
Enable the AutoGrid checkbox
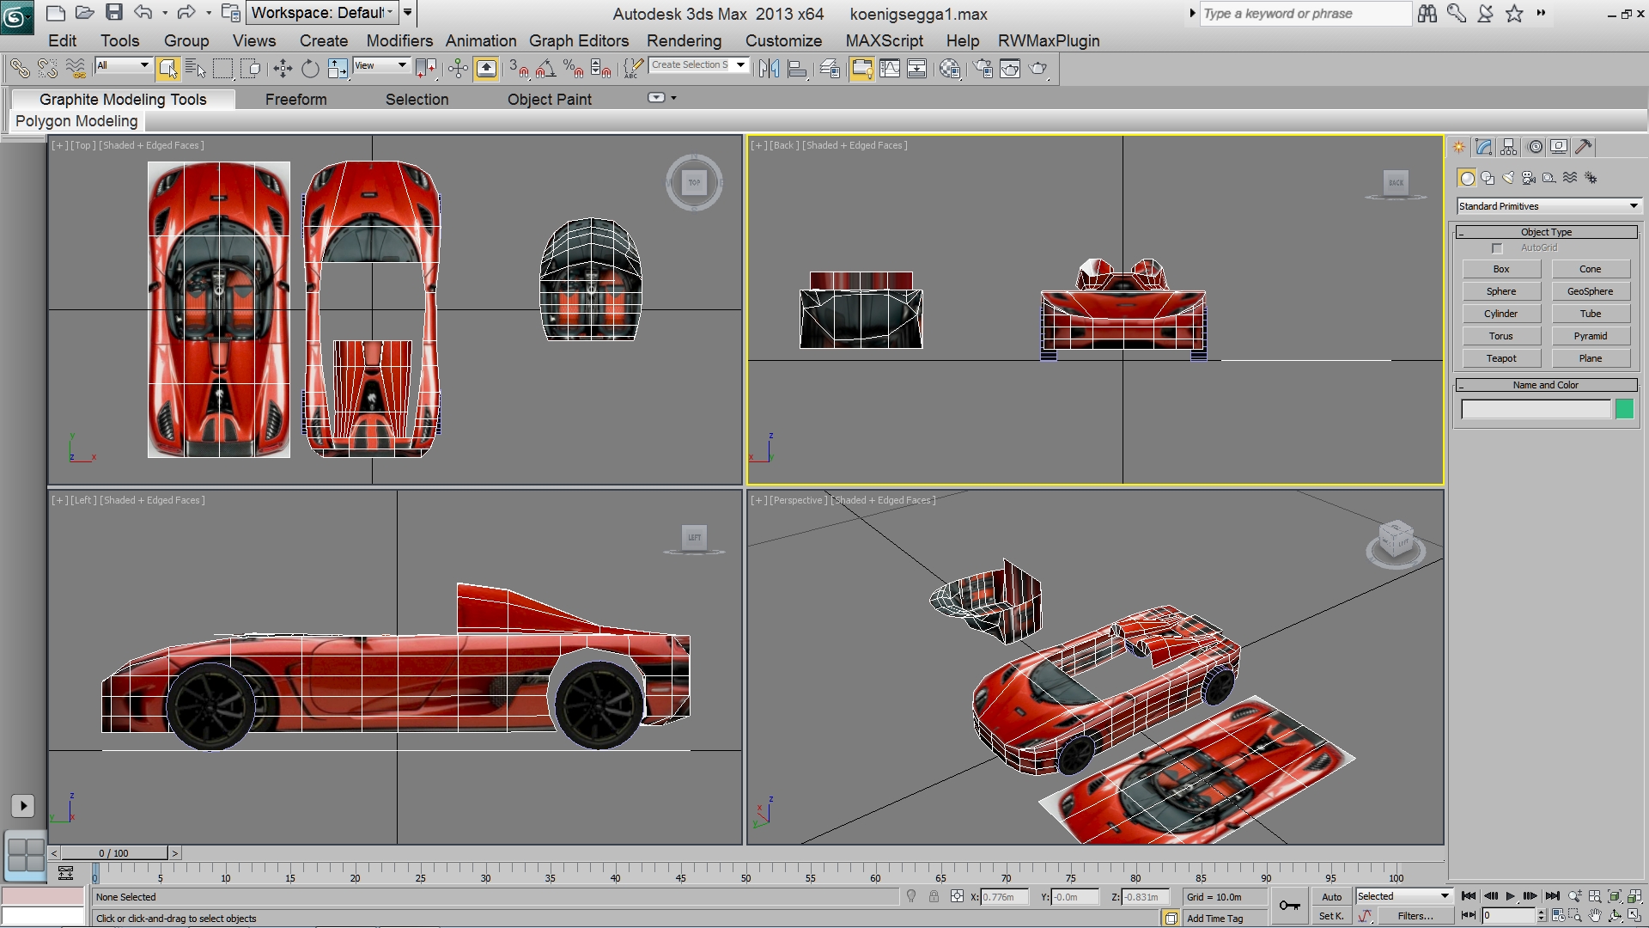[1497, 248]
